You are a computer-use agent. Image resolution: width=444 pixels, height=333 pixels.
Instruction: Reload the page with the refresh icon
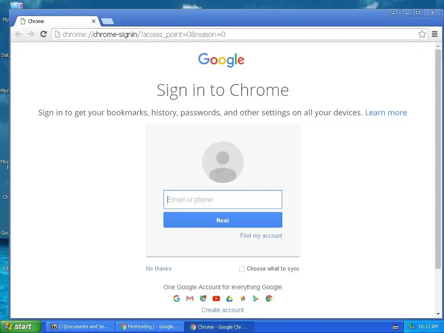click(x=43, y=34)
